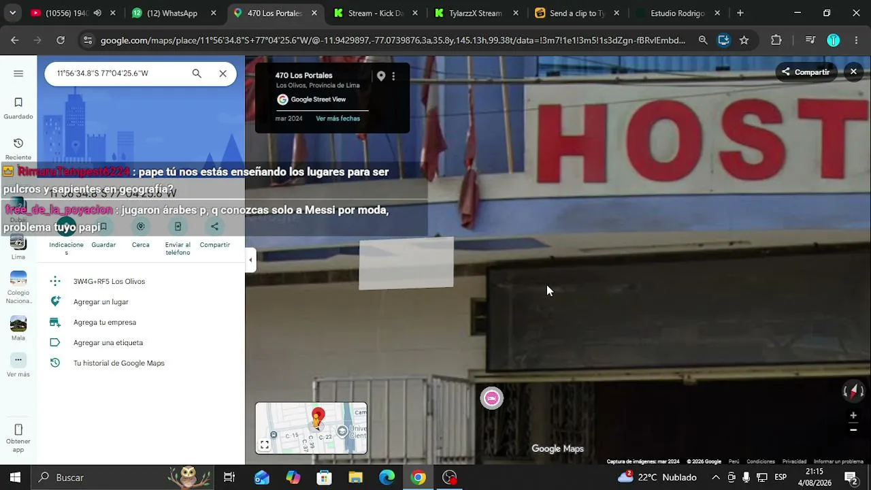Switch to Estudio Rodrigo tab
This screenshot has width=871, height=490.
(678, 13)
